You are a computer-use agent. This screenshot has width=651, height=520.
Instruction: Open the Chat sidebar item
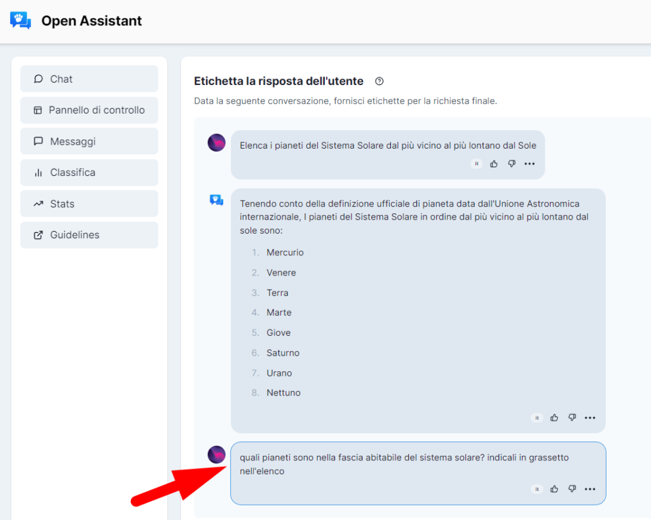click(x=89, y=79)
